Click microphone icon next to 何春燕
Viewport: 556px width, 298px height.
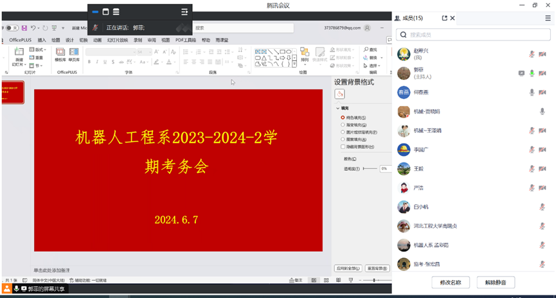coord(532,92)
